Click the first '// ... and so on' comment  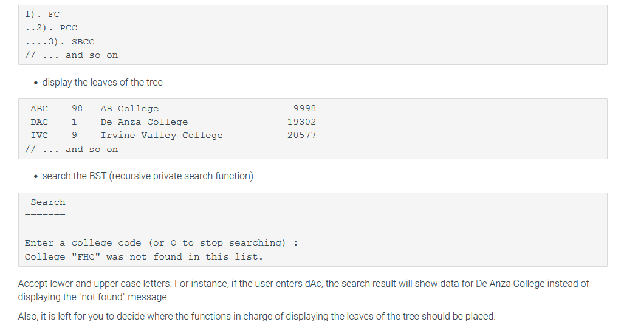pyautogui.click(x=71, y=55)
